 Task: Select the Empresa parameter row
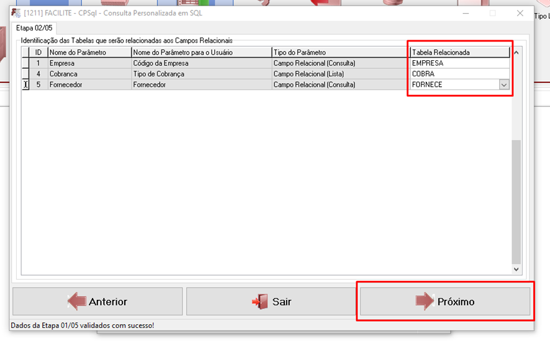pyautogui.click(x=89, y=63)
